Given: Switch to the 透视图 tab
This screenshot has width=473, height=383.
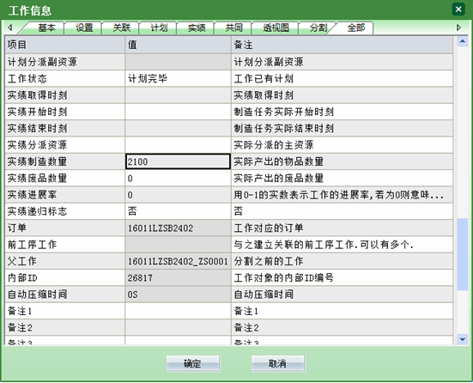Looking at the screenshot, I should coord(275,28).
